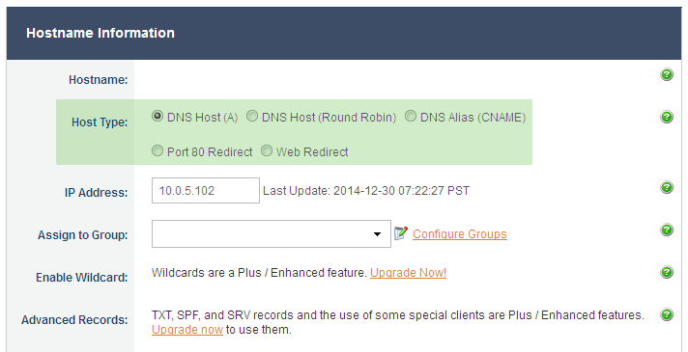Viewport: 688px width, 352px height.
Task: Click the group dropdown arrow
Action: tap(377, 234)
